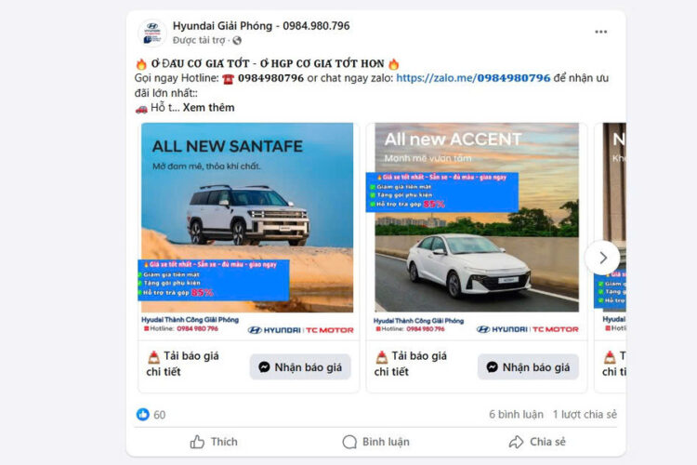Open the zalo.me/0984980796 link
Image resolution: width=697 pixels, height=465 pixels.
(473, 78)
